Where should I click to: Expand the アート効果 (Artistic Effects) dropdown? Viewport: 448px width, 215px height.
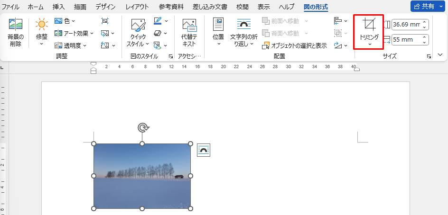click(x=74, y=34)
